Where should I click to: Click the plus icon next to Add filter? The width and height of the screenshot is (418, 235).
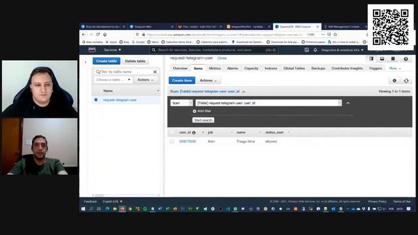[x=195, y=111]
